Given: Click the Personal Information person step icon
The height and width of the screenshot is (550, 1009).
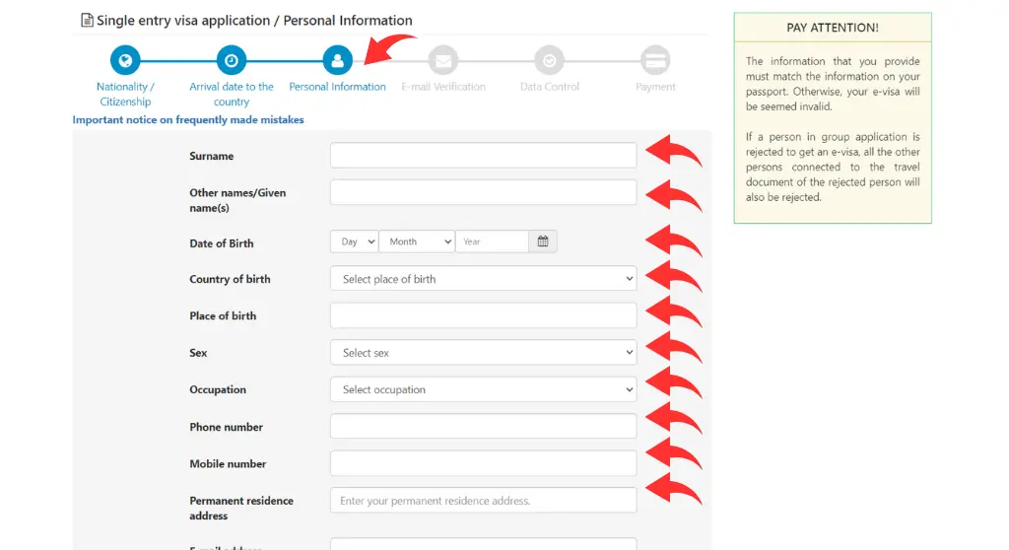Looking at the screenshot, I should 337,60.
